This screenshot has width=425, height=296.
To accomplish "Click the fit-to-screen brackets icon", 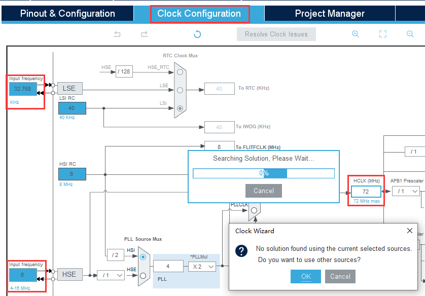I will click(x=383, y=34).
